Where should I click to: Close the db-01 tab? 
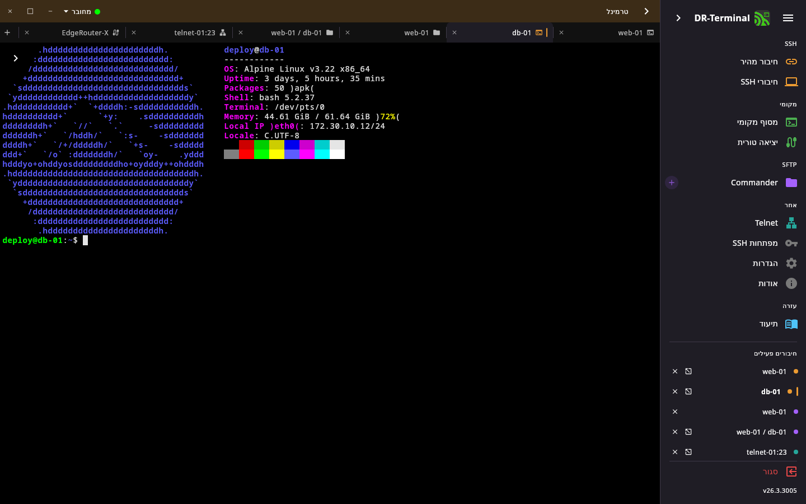[454, 32]
